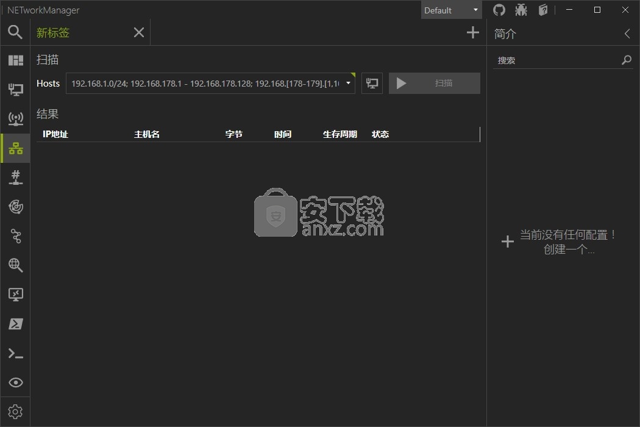
Task: Click the bug report icon
Action: coord(521,10)
